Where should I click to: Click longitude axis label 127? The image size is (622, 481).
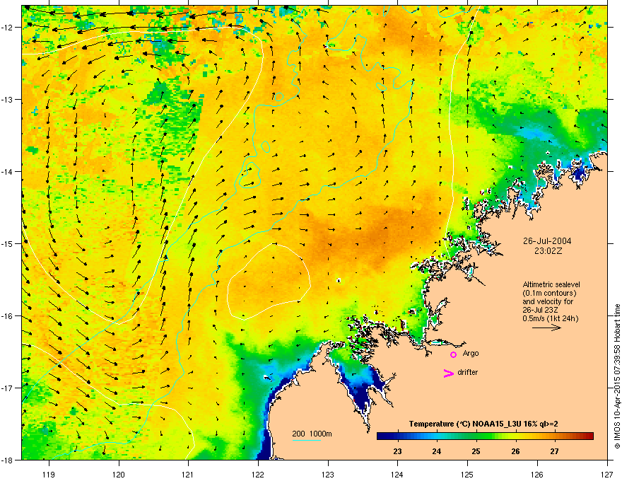tap(607, 474)
